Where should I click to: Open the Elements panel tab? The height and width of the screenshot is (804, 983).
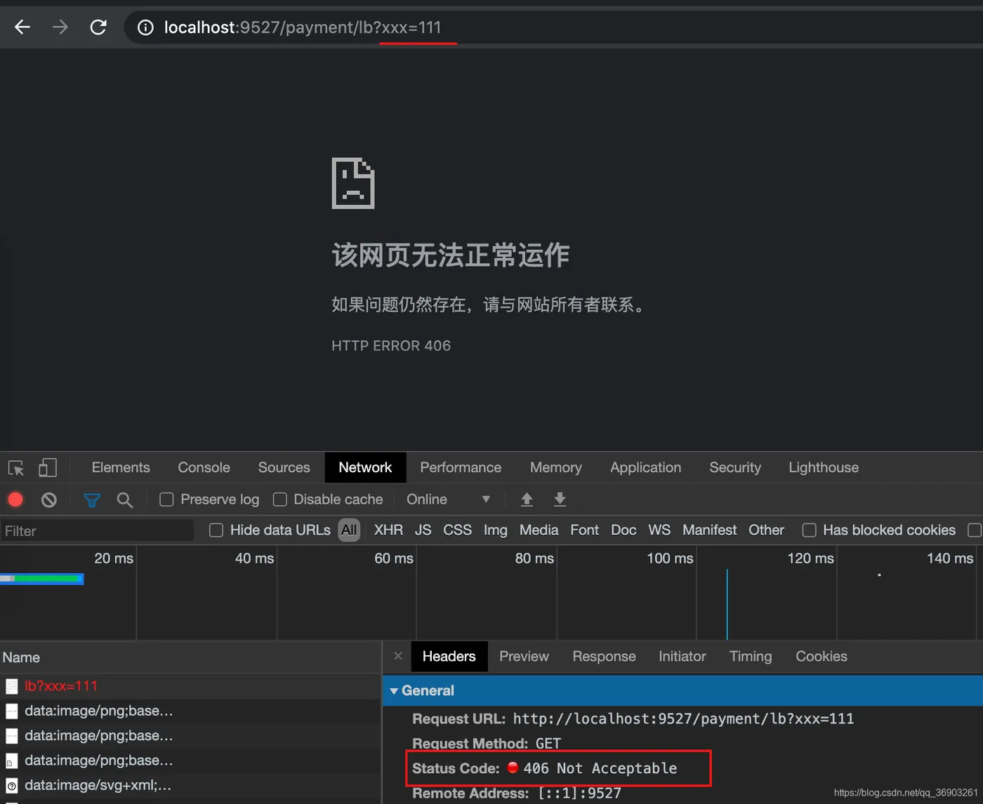click(x=121, y=468)
